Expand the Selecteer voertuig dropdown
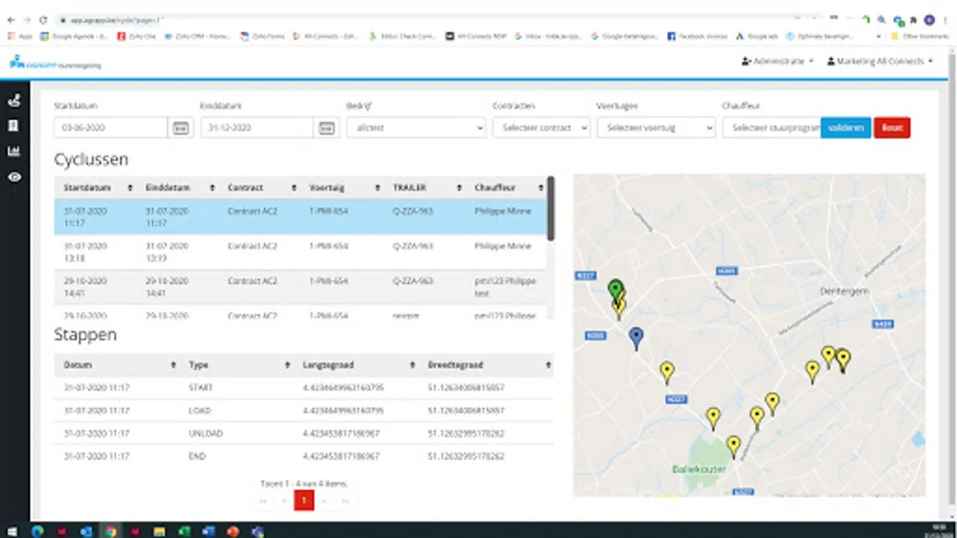The image size is (957, 538). [656, 128]
